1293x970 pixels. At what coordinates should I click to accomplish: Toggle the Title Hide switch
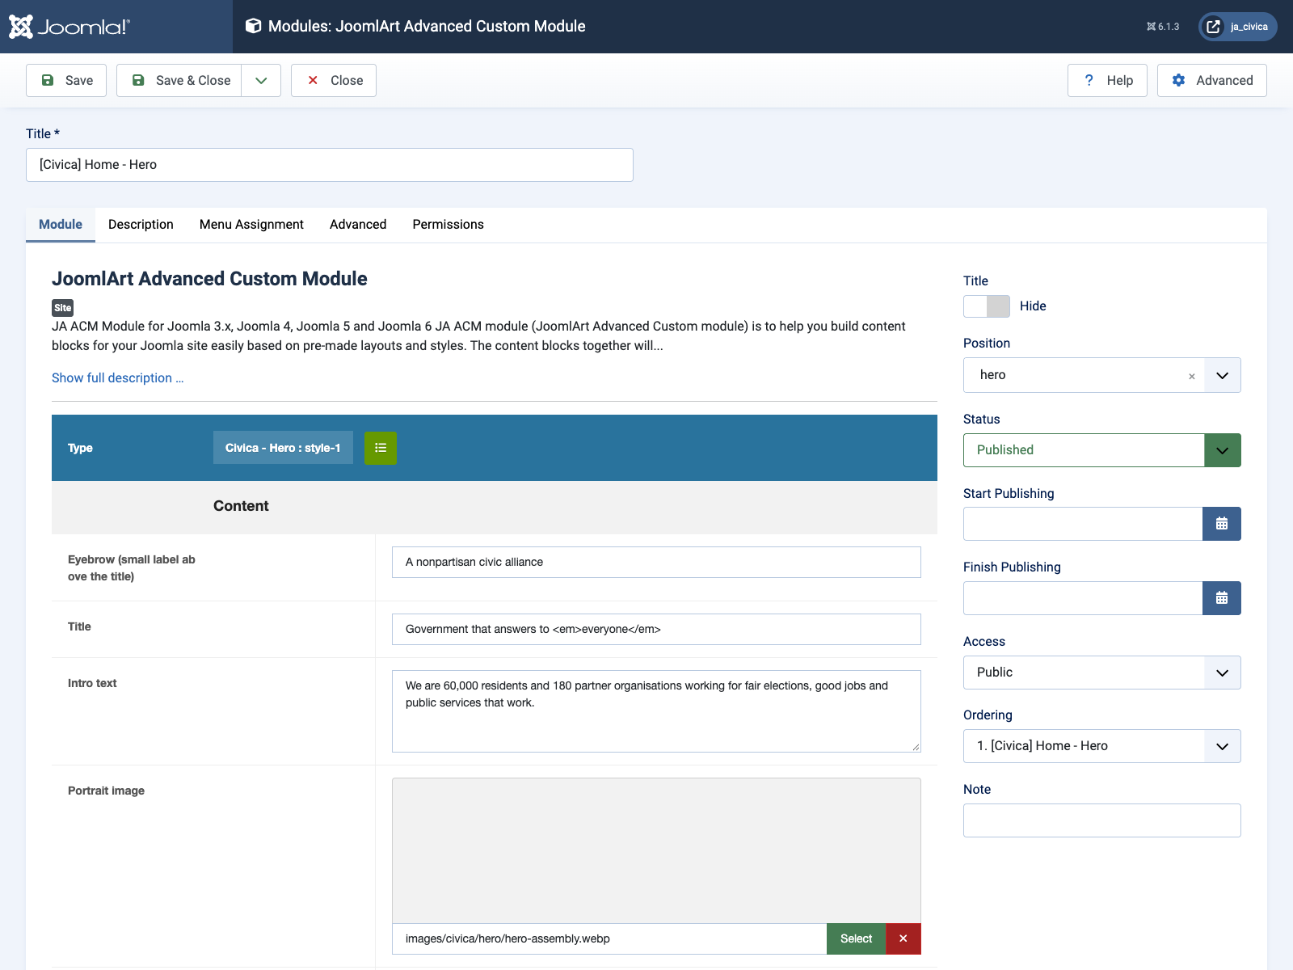[x=987, y=306]
